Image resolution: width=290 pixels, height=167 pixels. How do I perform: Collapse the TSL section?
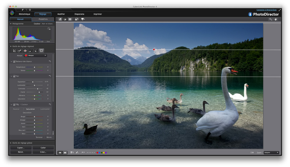[x=12, y=105]
